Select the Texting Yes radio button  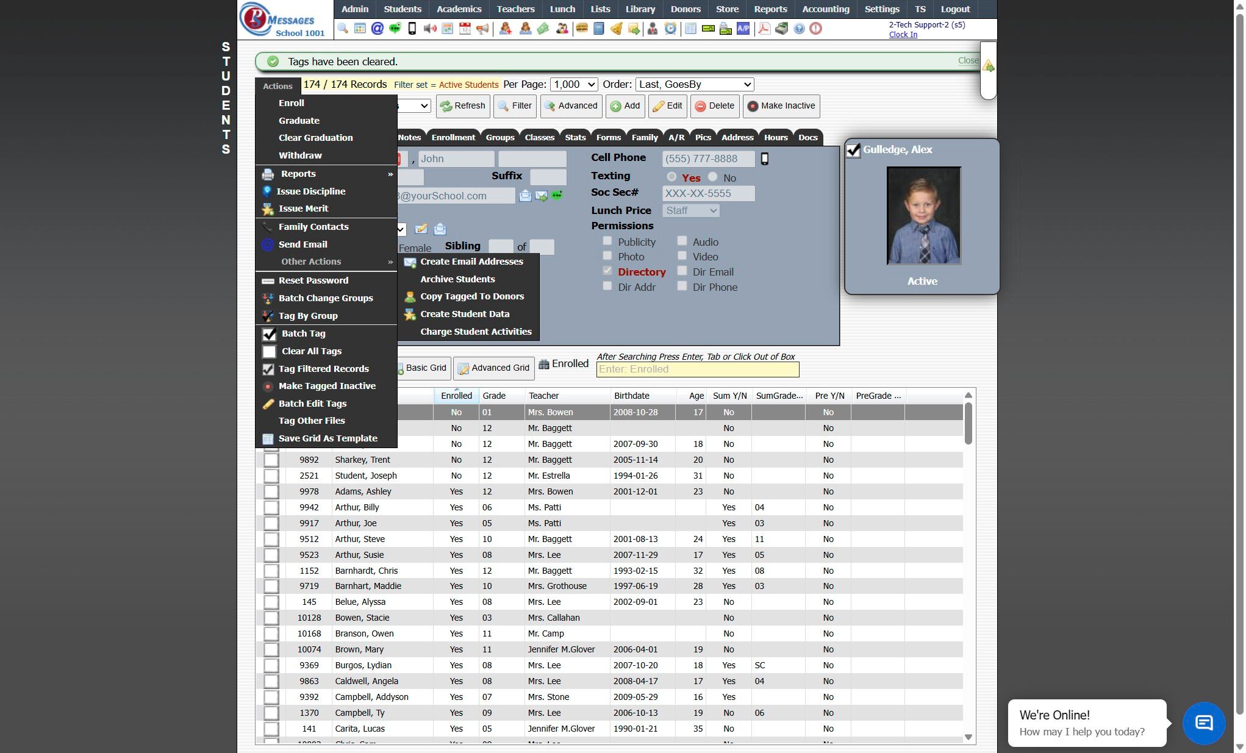pos(671,177)
